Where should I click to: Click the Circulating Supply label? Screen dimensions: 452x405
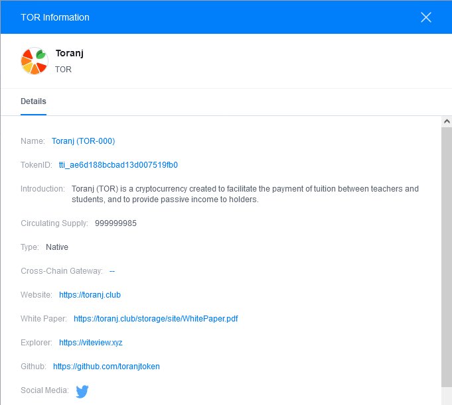[54, 223]
